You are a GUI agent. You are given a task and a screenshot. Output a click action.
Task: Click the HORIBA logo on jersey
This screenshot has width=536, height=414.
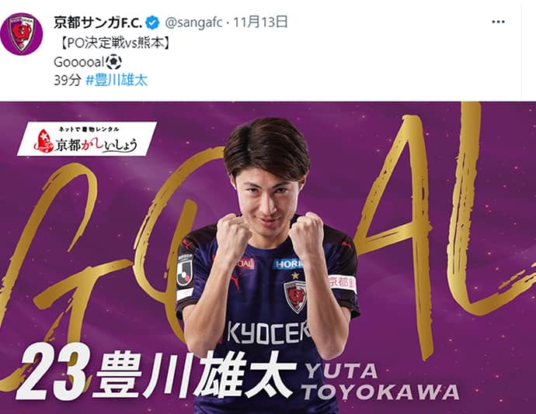[x=288, y=264]
